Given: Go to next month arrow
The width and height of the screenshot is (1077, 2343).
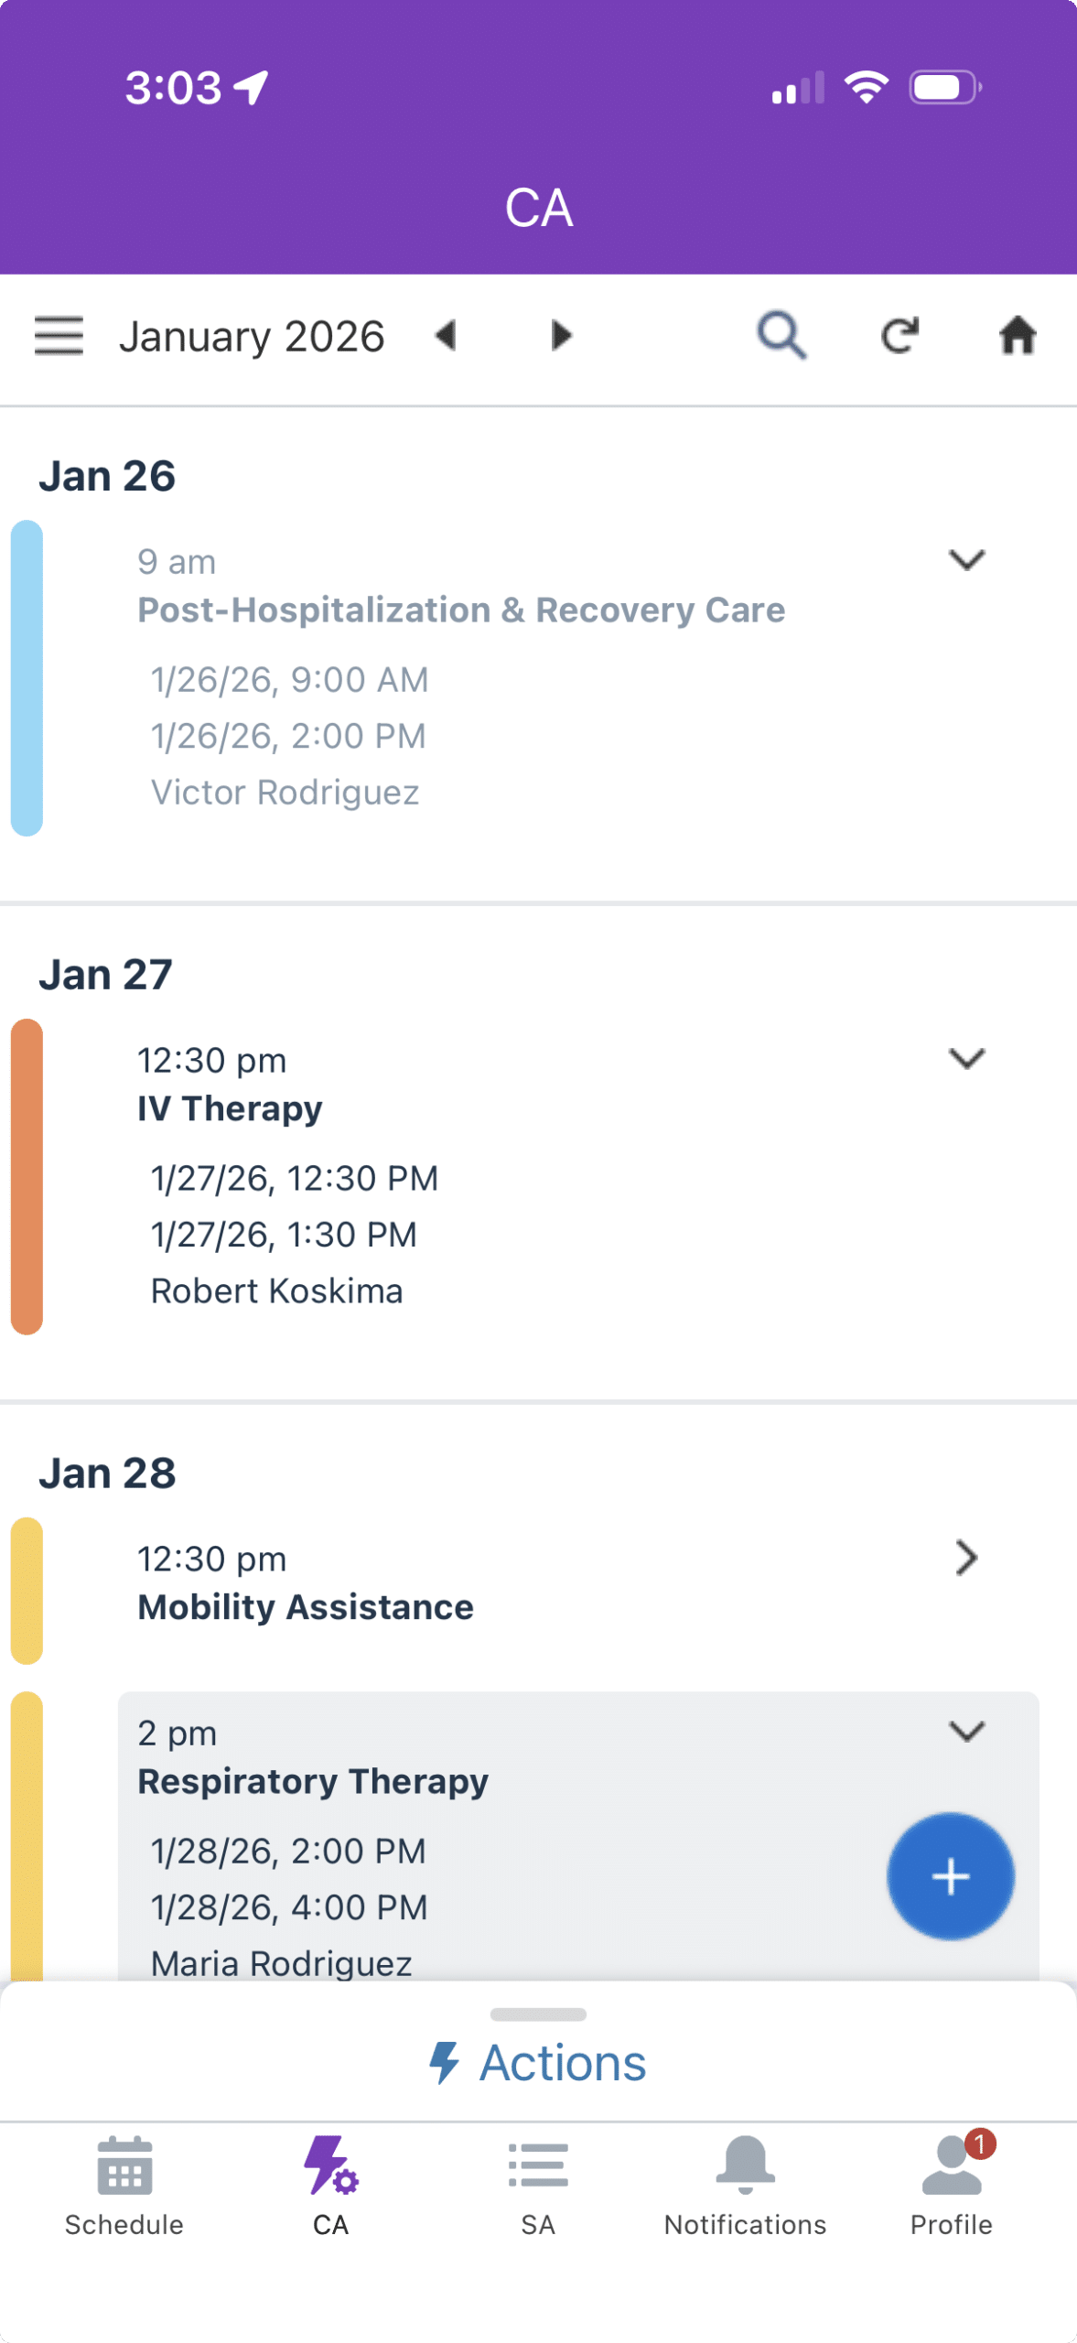Looking at the screenshot, I should pyautogui.click(x=561, y=336).
